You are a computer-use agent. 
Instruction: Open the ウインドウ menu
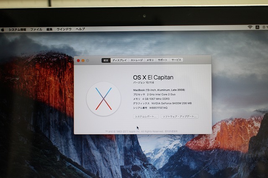tap(64, 29)
